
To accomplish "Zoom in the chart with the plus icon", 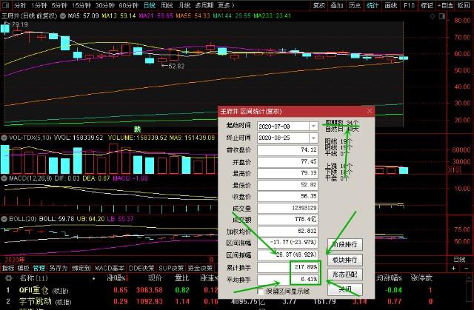I will [453, 268].
